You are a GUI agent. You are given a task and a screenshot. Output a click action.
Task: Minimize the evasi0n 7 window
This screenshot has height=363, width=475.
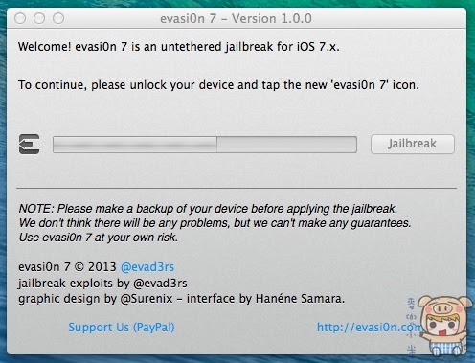[39, 18]
